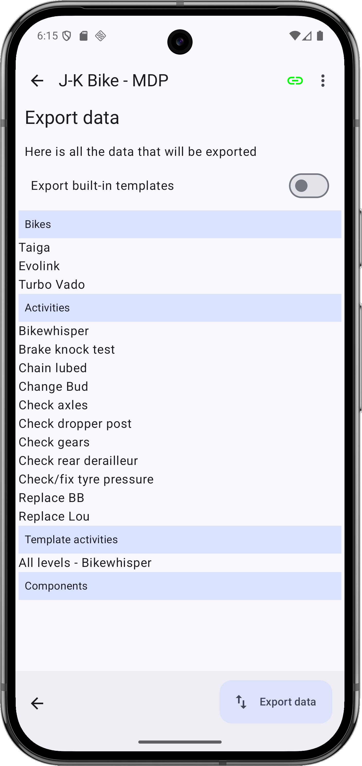
Task: Enable Export built-in templates switch
Action: pyautogui.click(x=309, y=186)
